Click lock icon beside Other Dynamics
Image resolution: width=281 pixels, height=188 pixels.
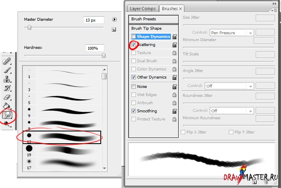tap(175, 77)
